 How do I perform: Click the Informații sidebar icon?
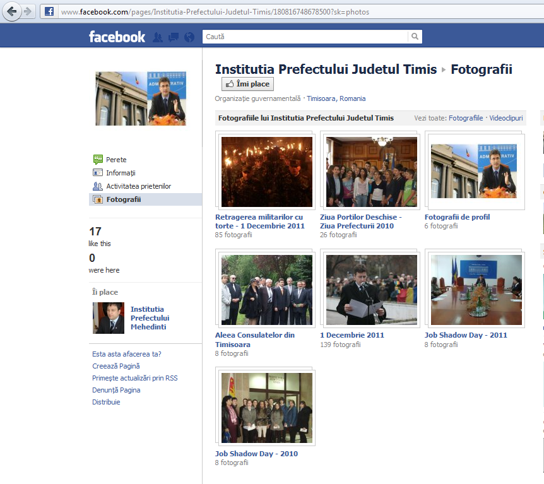point(97,172)
